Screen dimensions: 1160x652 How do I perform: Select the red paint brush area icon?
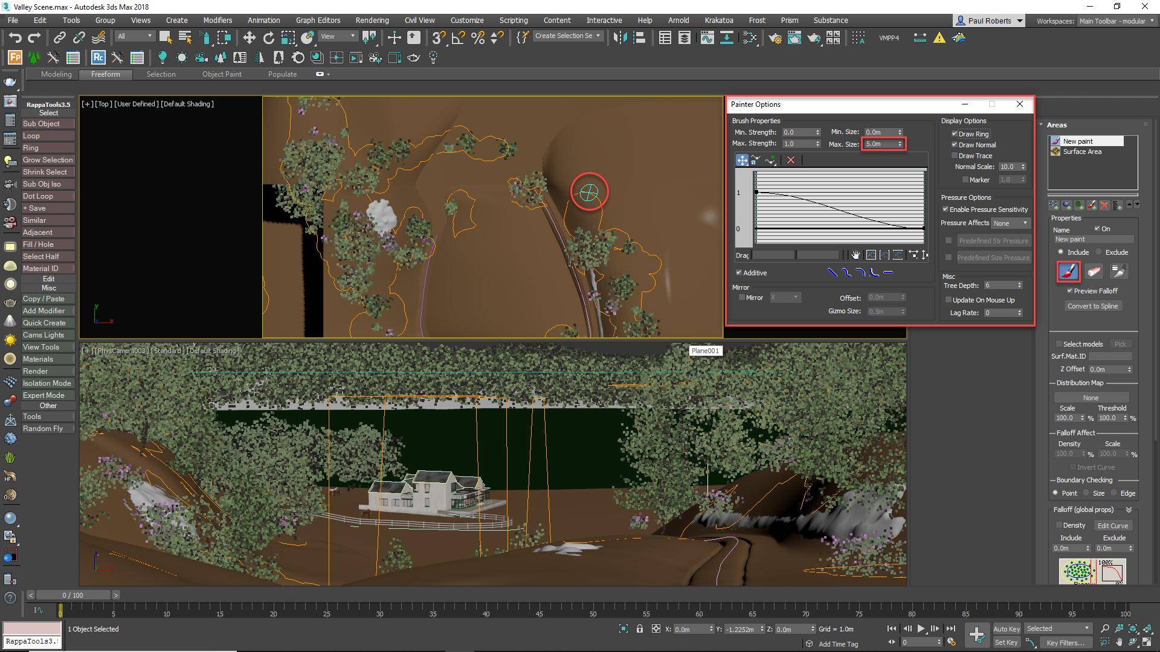1068,272
